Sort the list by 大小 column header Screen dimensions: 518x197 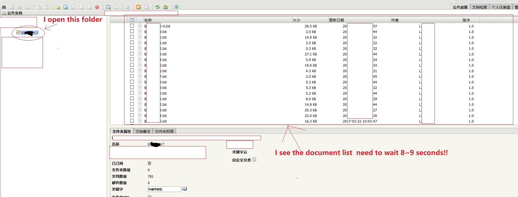(297, 20)
